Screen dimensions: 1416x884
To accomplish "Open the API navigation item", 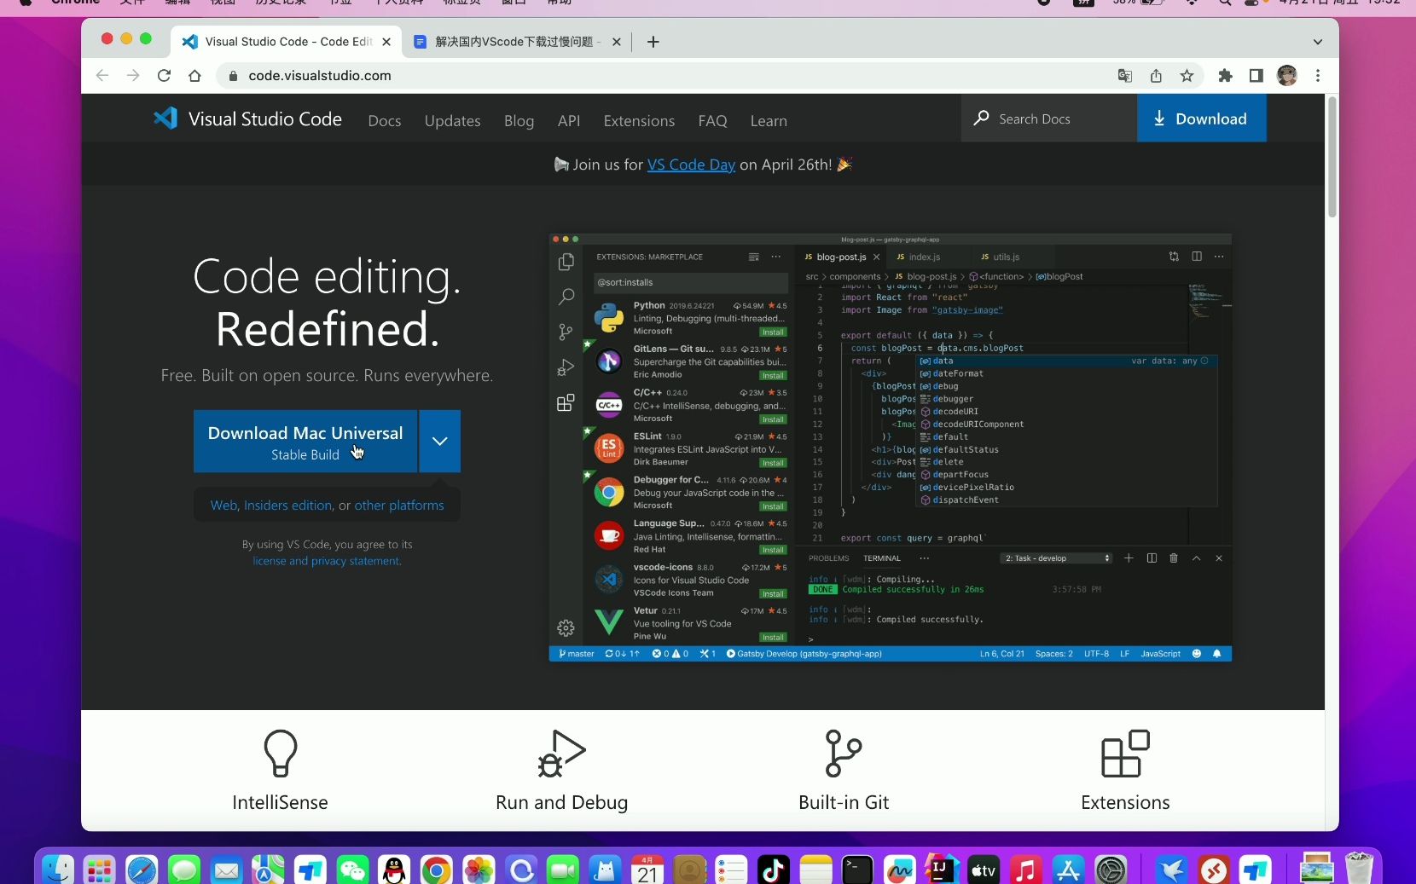I will tap(569, 121).
